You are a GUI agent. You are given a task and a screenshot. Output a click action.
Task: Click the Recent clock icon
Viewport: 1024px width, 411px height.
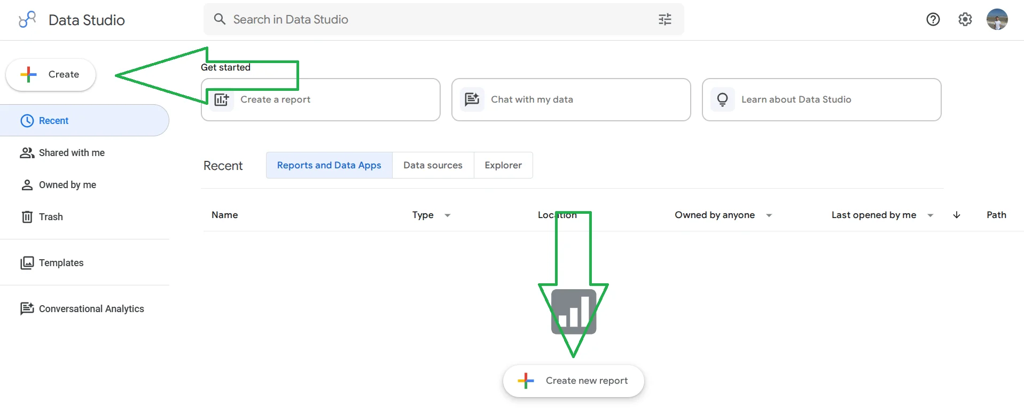[27, 121]
